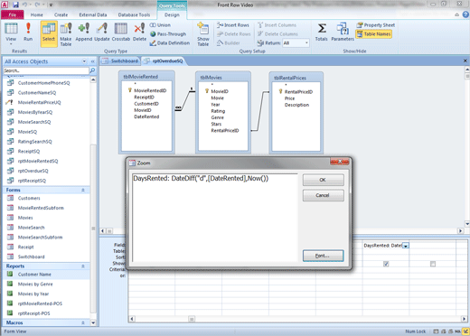Open the expression Builder
Image resolution: width=470 pixels, height=336 pixels.
(229, 43)
